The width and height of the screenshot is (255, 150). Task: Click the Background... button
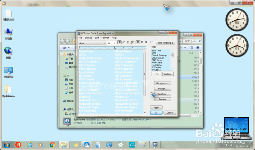(x=162, y=83)
